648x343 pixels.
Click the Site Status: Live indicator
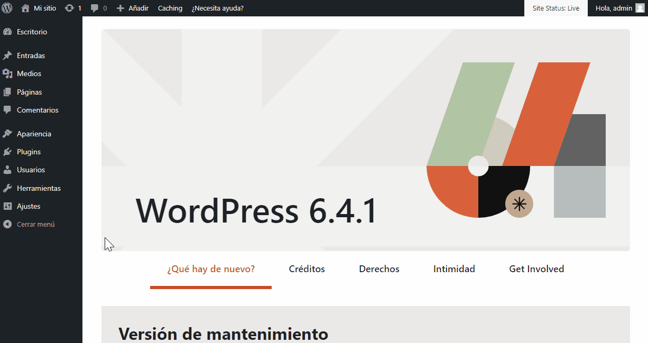(x=556, y=8)
